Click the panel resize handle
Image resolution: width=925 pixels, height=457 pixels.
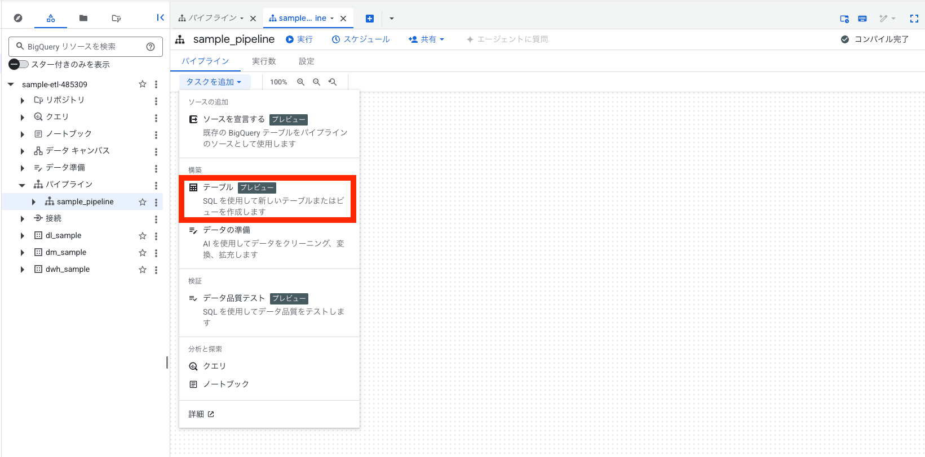[x=167, y=362]
